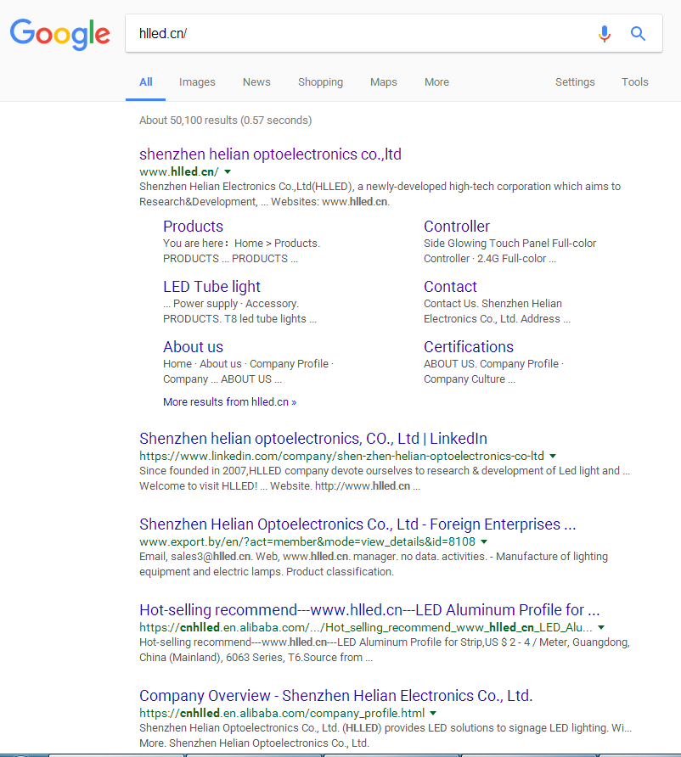The height and width of the screenshot is (757, 681).
Task: Click the About 50,100 results text
Action: [226, 121]
